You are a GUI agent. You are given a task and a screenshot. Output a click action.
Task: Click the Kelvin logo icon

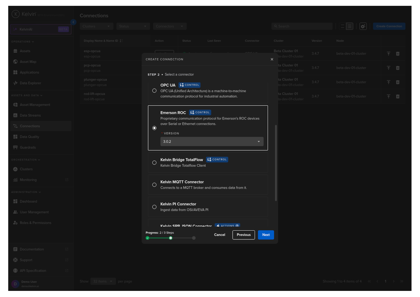(x=15, y=14)
